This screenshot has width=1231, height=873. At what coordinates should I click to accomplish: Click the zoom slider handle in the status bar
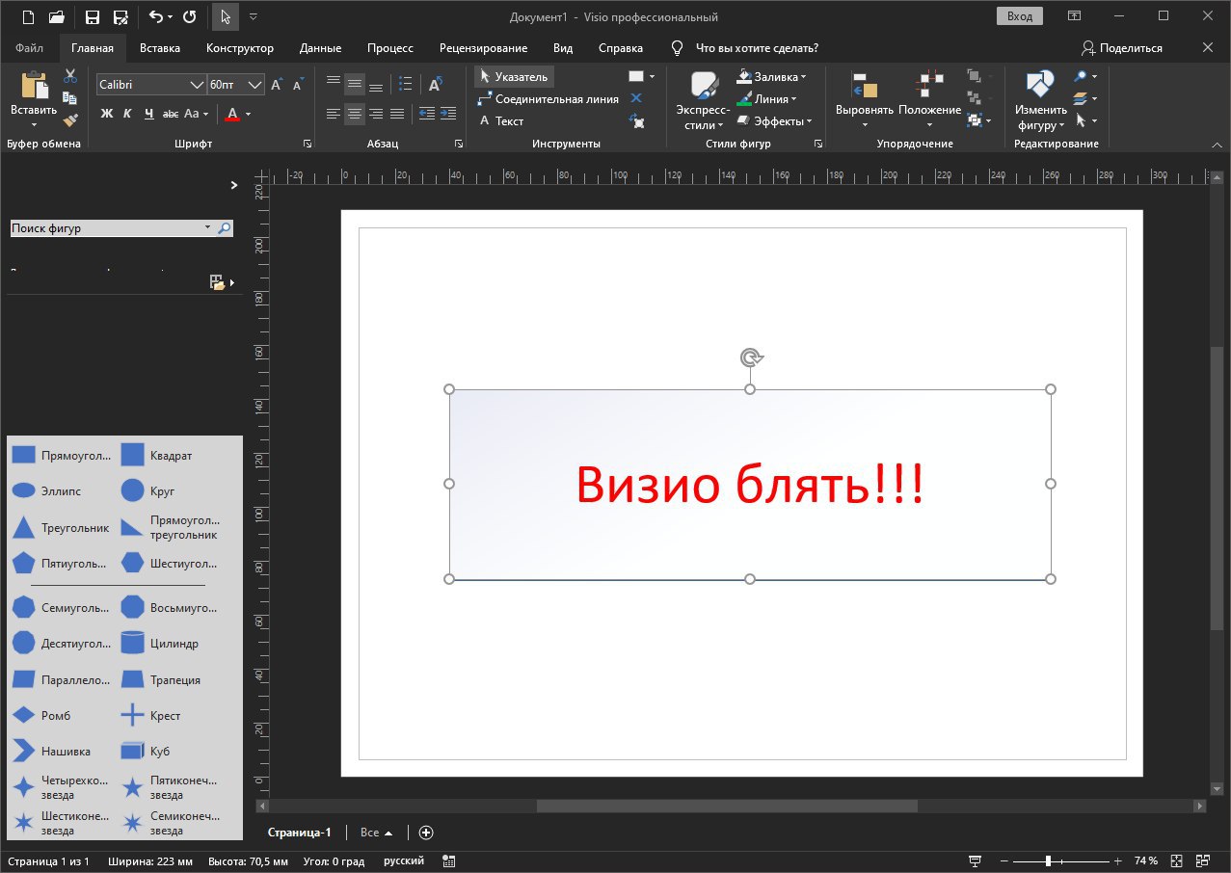coord(1048,860)
